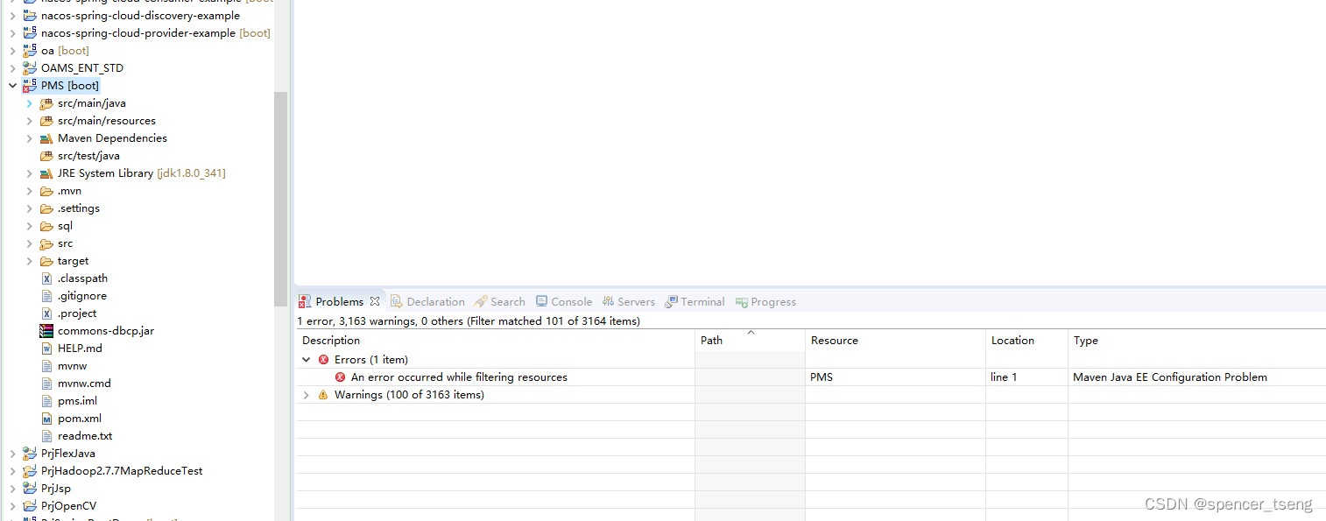
Task: Click the commons-dbcp.jar archive icon
Action: coord(46,330)
